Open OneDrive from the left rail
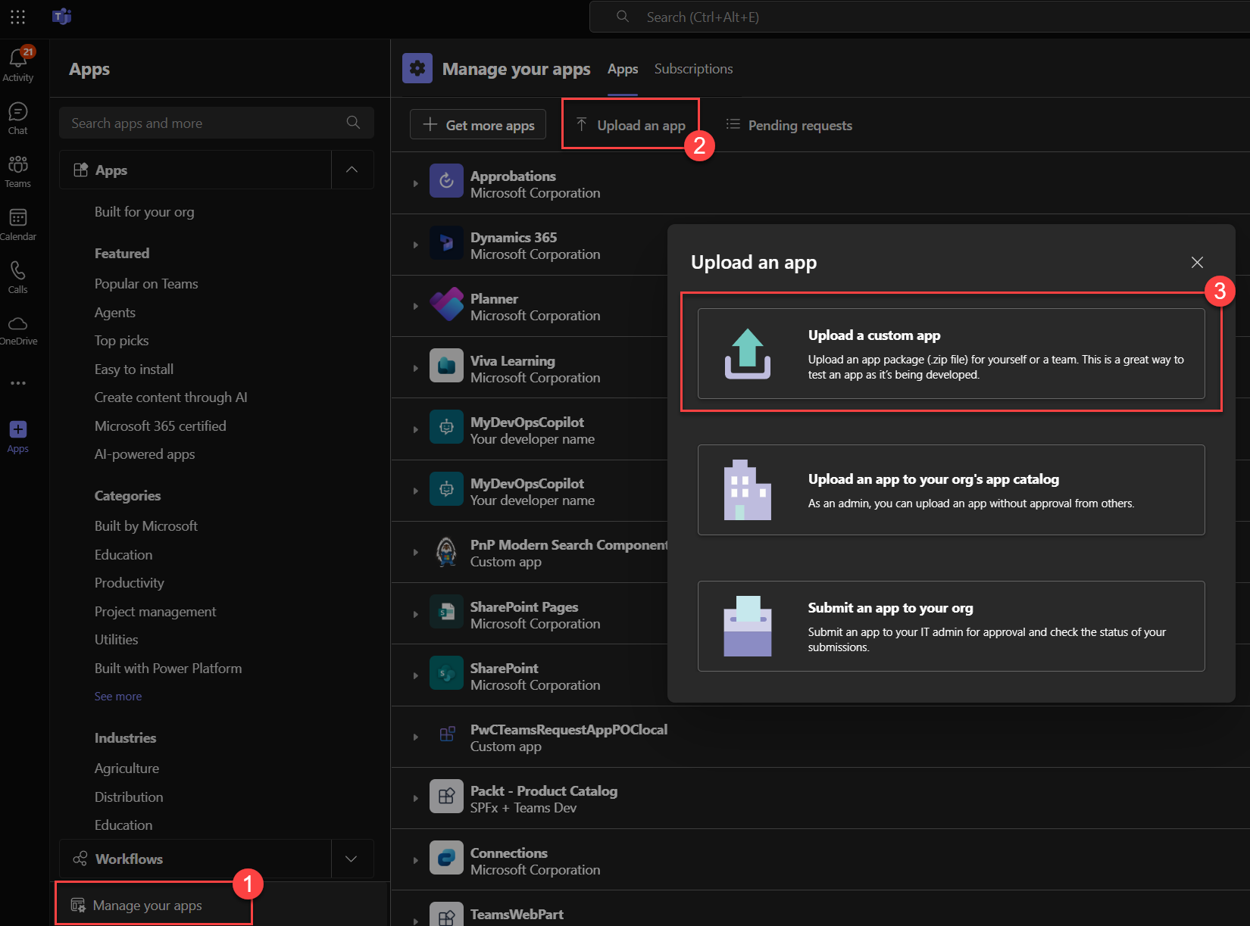1250x926 pixels. pyautogui.click(x=18, y=331)
